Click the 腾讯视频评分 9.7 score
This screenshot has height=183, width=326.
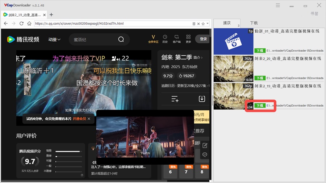click(x=30, y=161)
